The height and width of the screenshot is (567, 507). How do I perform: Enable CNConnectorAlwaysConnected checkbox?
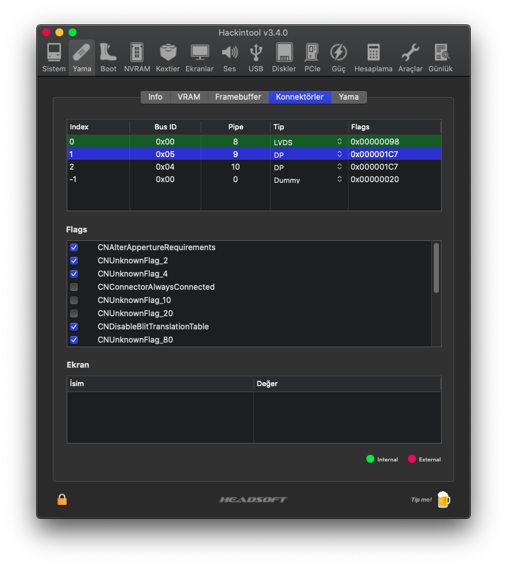[74, 287]
